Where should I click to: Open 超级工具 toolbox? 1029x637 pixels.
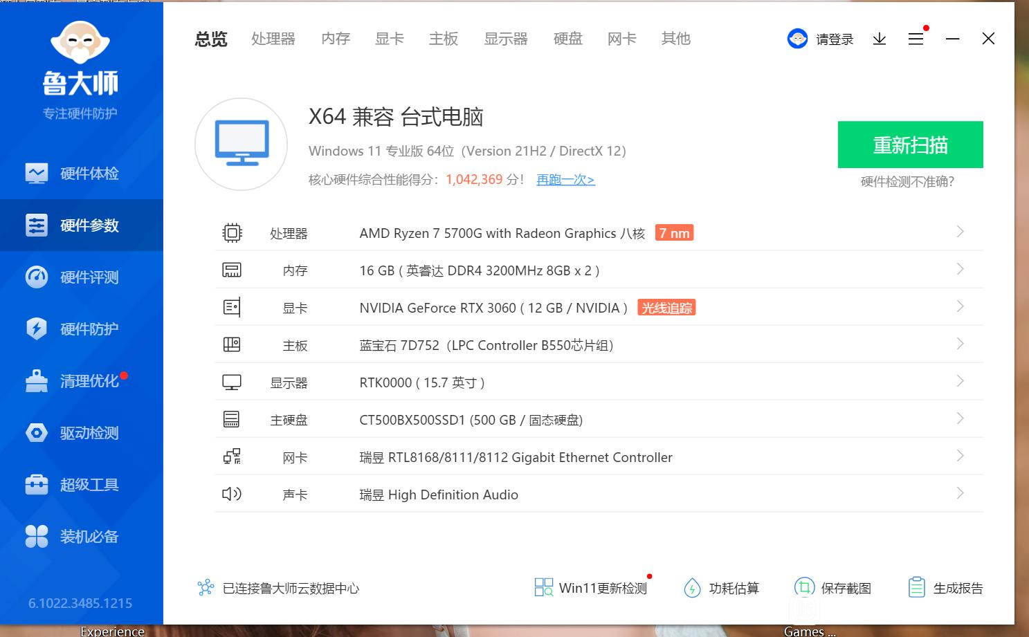(82, 485)
